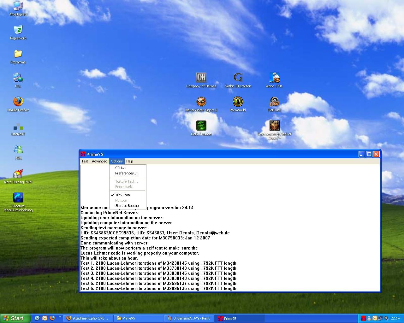Image resolution: width=404 pixels, height=323 pixels.
Task: Click the Windows Messenger person tray icon
Action: 369,318
